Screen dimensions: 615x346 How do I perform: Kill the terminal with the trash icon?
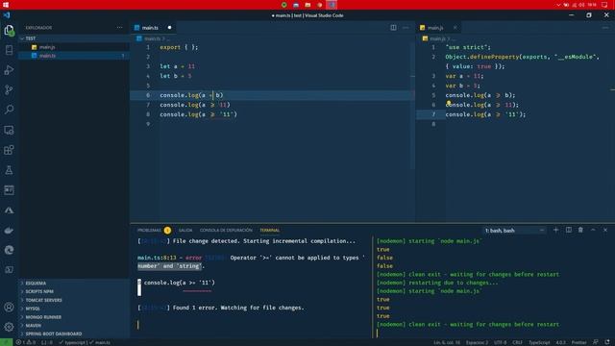(580, 230)
